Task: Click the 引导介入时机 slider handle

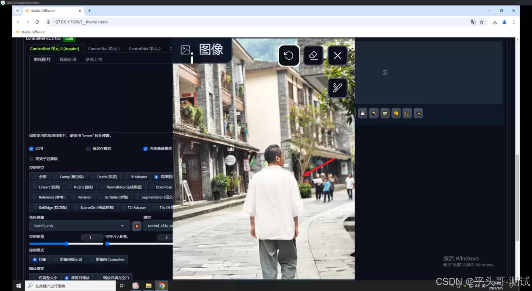Action: pyautogui.click(x=108, y=244)
